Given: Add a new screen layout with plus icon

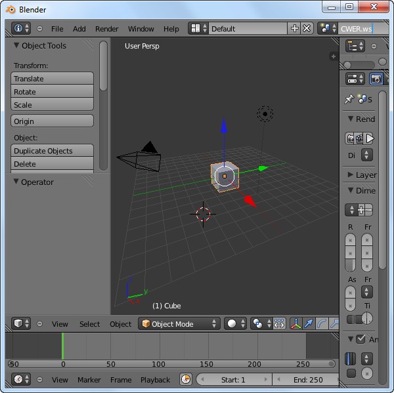Looking at the screenshot, I should [x=294, y=29].
